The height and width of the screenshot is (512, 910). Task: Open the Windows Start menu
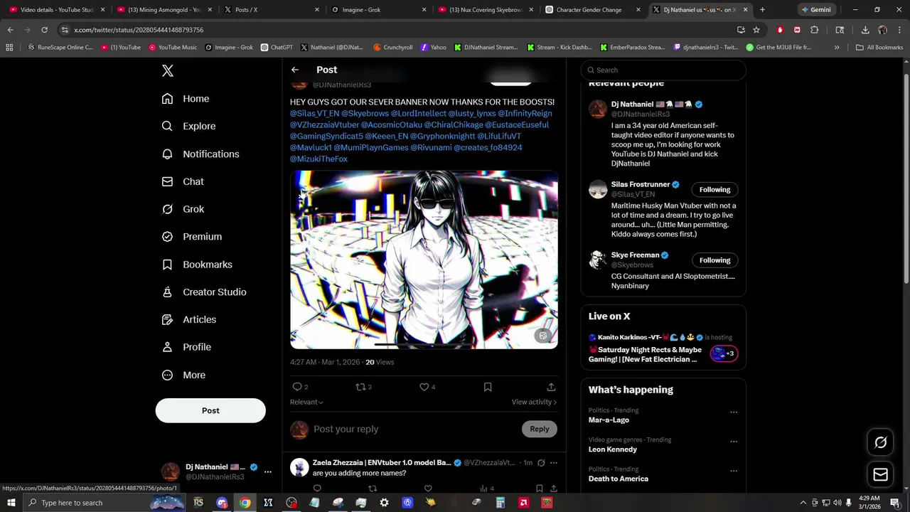(11, 503)
